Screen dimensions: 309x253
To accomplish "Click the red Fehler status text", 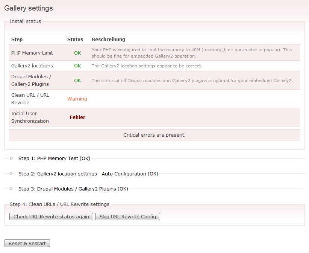I will [x=77, y=117].
